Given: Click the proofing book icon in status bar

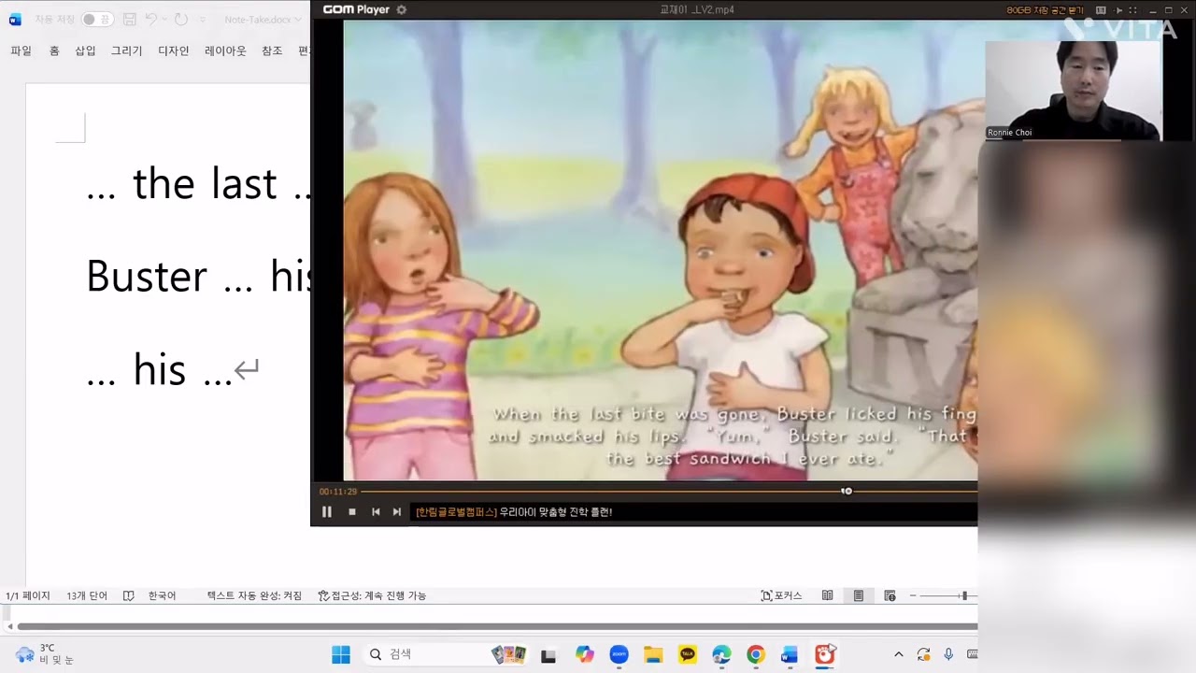Looking at the screenshot, I should (x=129, y=595).
